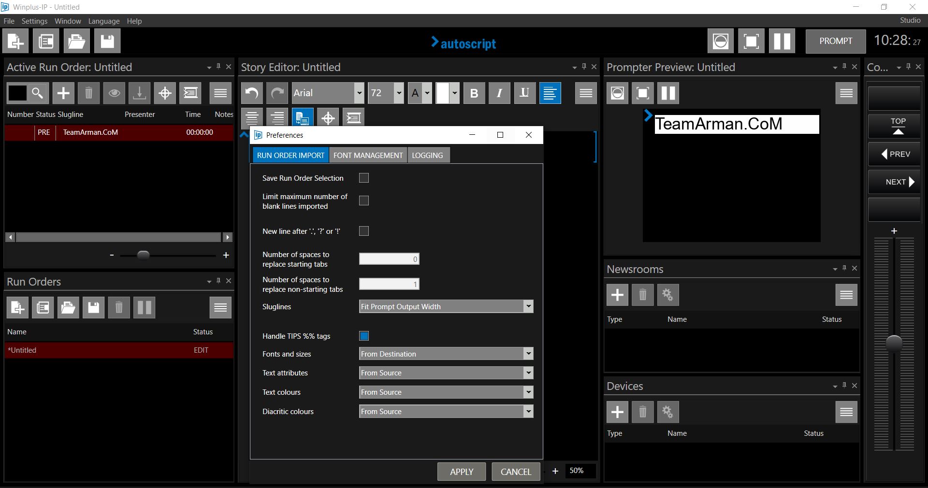Enable Save Run Order Selection checkbox
The height and width of the screenshot is (488, 928).
tap(364, 178)
